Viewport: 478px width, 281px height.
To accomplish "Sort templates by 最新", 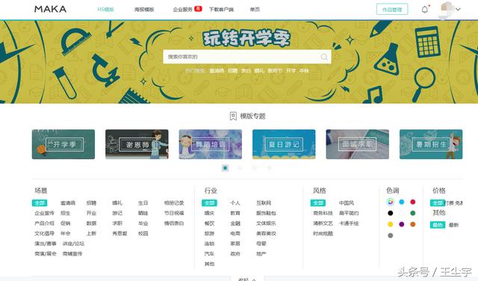I will [x=453, y=225].
